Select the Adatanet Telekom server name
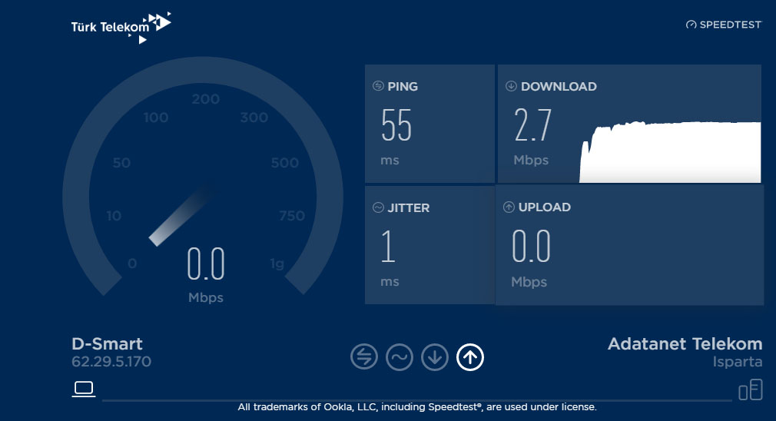 (685, 343)
